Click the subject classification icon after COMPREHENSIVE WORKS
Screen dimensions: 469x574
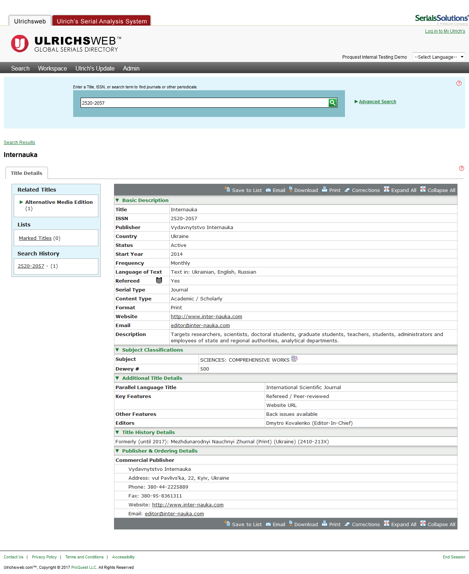click(294, 359)
